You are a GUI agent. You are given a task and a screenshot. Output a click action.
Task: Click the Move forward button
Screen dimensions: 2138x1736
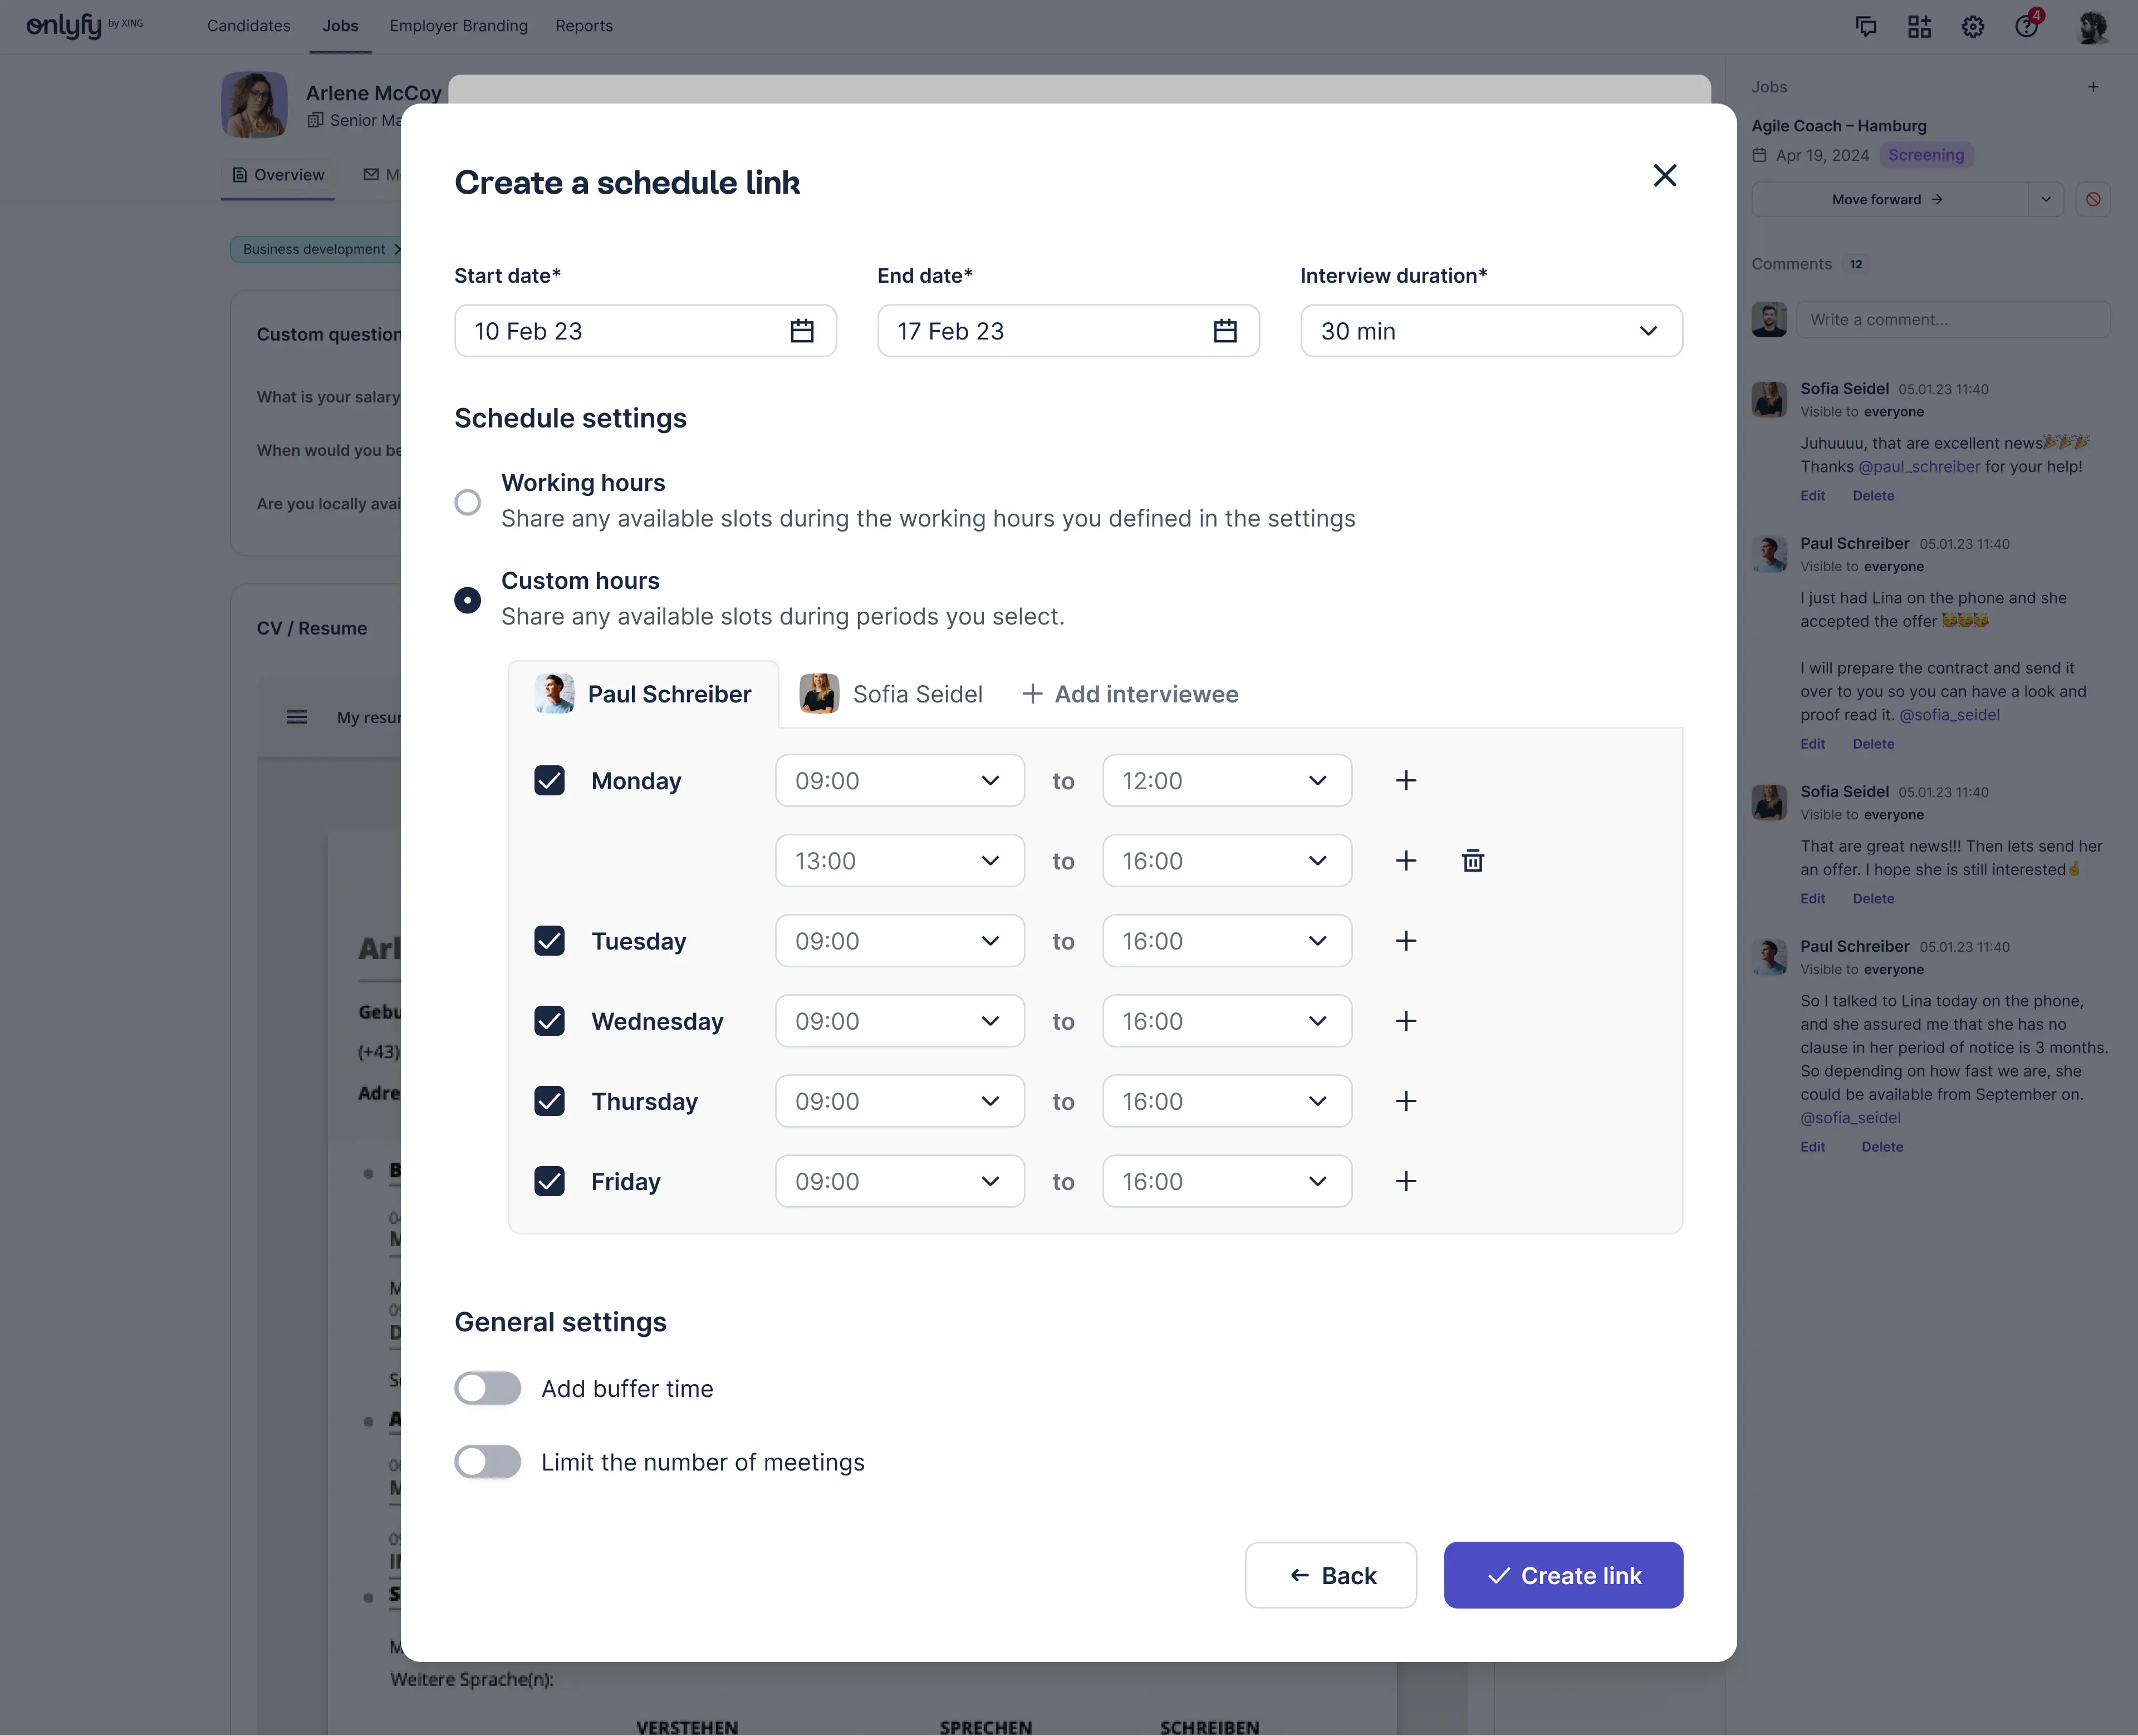point(1889,199)
